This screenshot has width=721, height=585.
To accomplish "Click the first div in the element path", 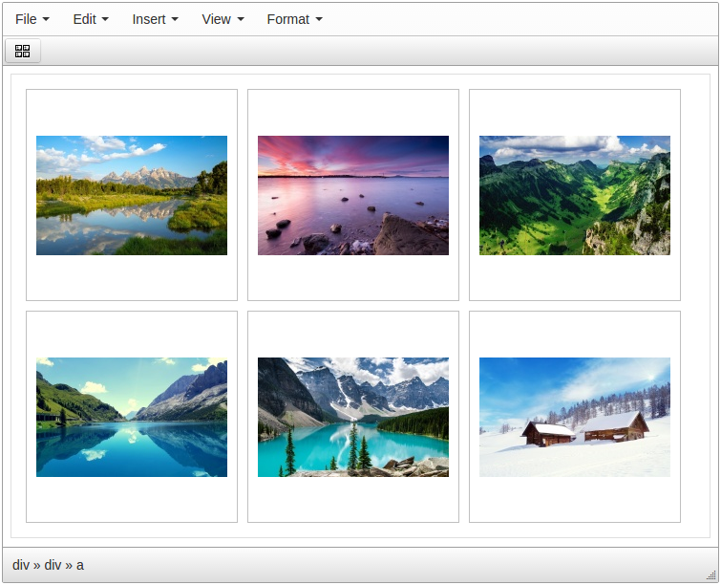I will pyautogui.click(x=21, y=565).
